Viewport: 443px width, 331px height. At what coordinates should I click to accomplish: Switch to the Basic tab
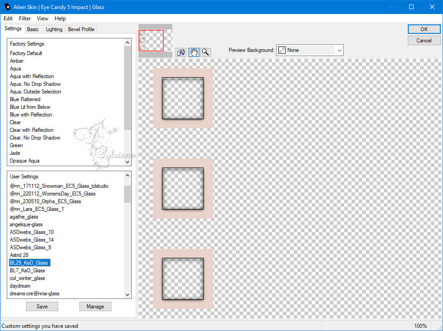tap(33, 29)
